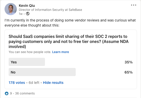This screenshot has height=98, width=141.
Task: Open the post author's profile photo
Action: [x=11, y=9]
